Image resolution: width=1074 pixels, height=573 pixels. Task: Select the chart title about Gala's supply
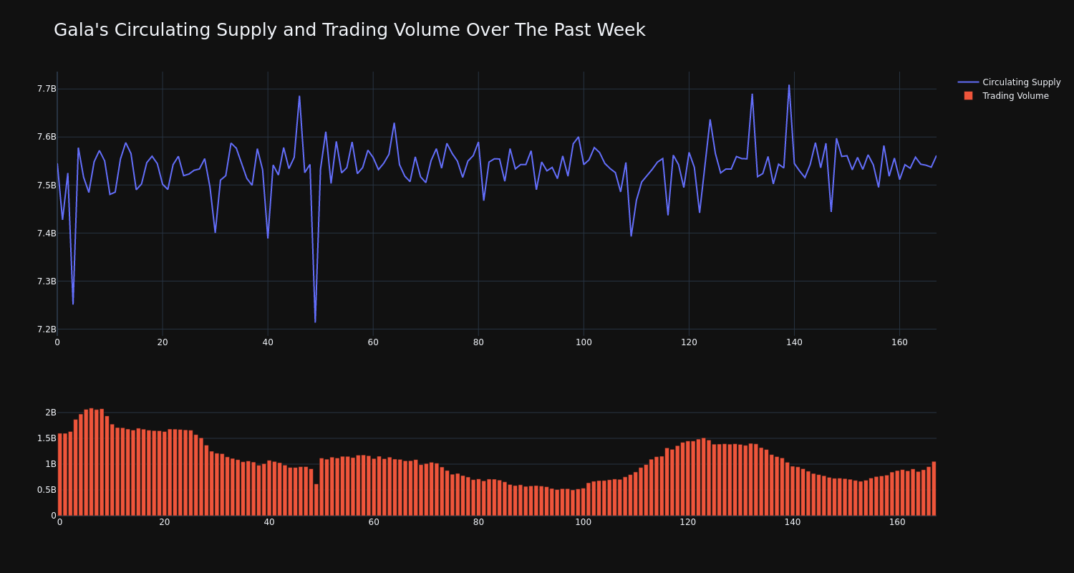[x=349, y=30]
